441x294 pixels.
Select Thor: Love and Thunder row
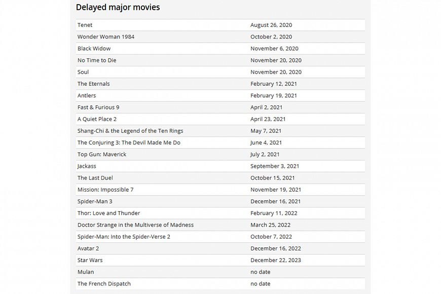[108, 213]
